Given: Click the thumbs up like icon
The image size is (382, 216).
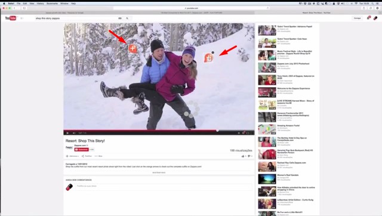Looking at the screenshot, I should coord(243,156).
